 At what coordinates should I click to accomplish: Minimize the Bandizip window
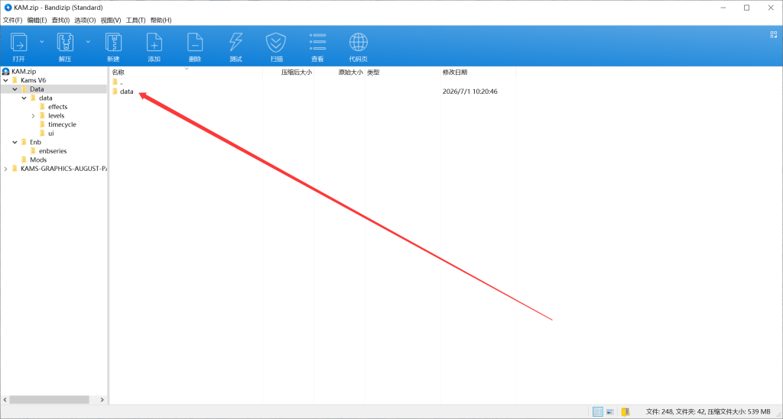point(723,8)
